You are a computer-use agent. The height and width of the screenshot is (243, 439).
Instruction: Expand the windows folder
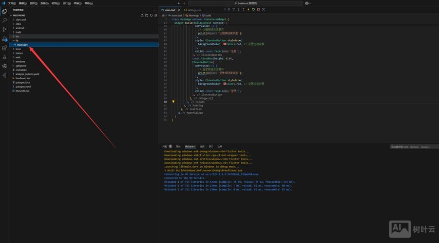point(19,62)
